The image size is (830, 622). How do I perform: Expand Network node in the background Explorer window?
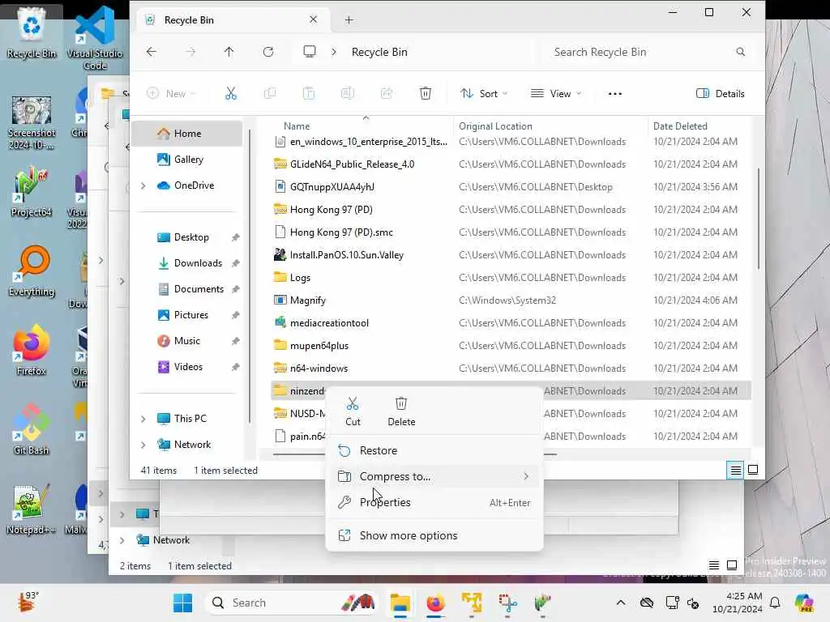[x=122, y=540]
